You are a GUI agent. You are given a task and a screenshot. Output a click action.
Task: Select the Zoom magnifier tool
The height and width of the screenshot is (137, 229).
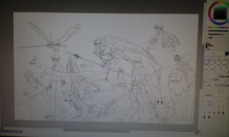210,57
